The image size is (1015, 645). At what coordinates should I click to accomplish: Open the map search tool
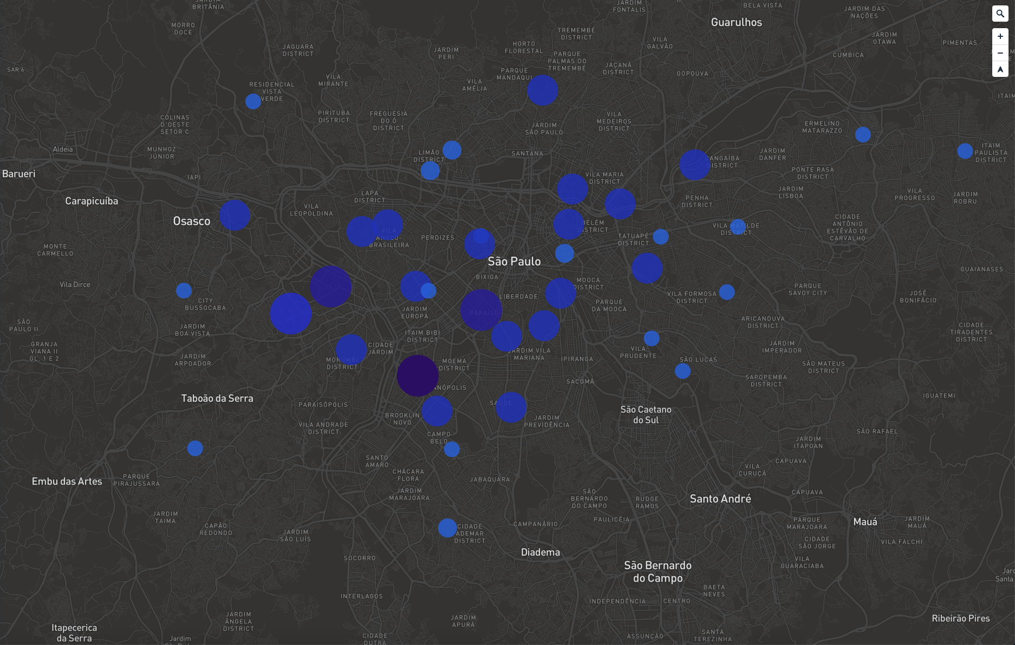1000,14
